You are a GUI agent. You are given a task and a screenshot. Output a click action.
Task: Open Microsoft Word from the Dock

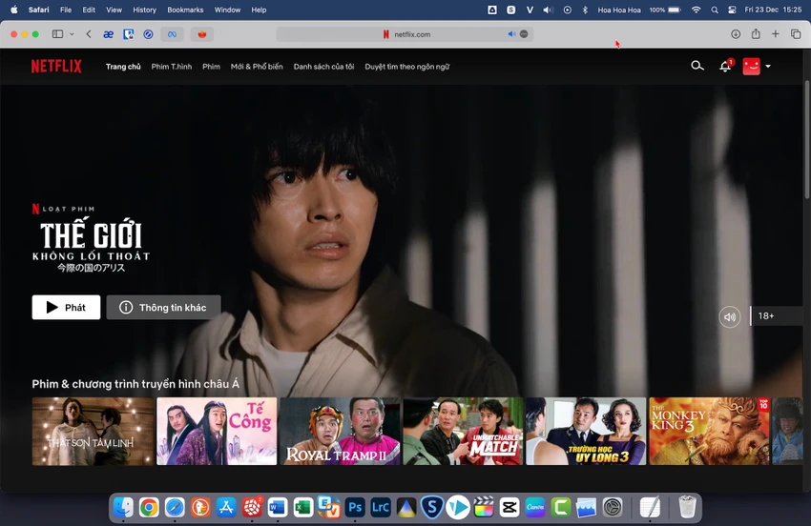278,508
